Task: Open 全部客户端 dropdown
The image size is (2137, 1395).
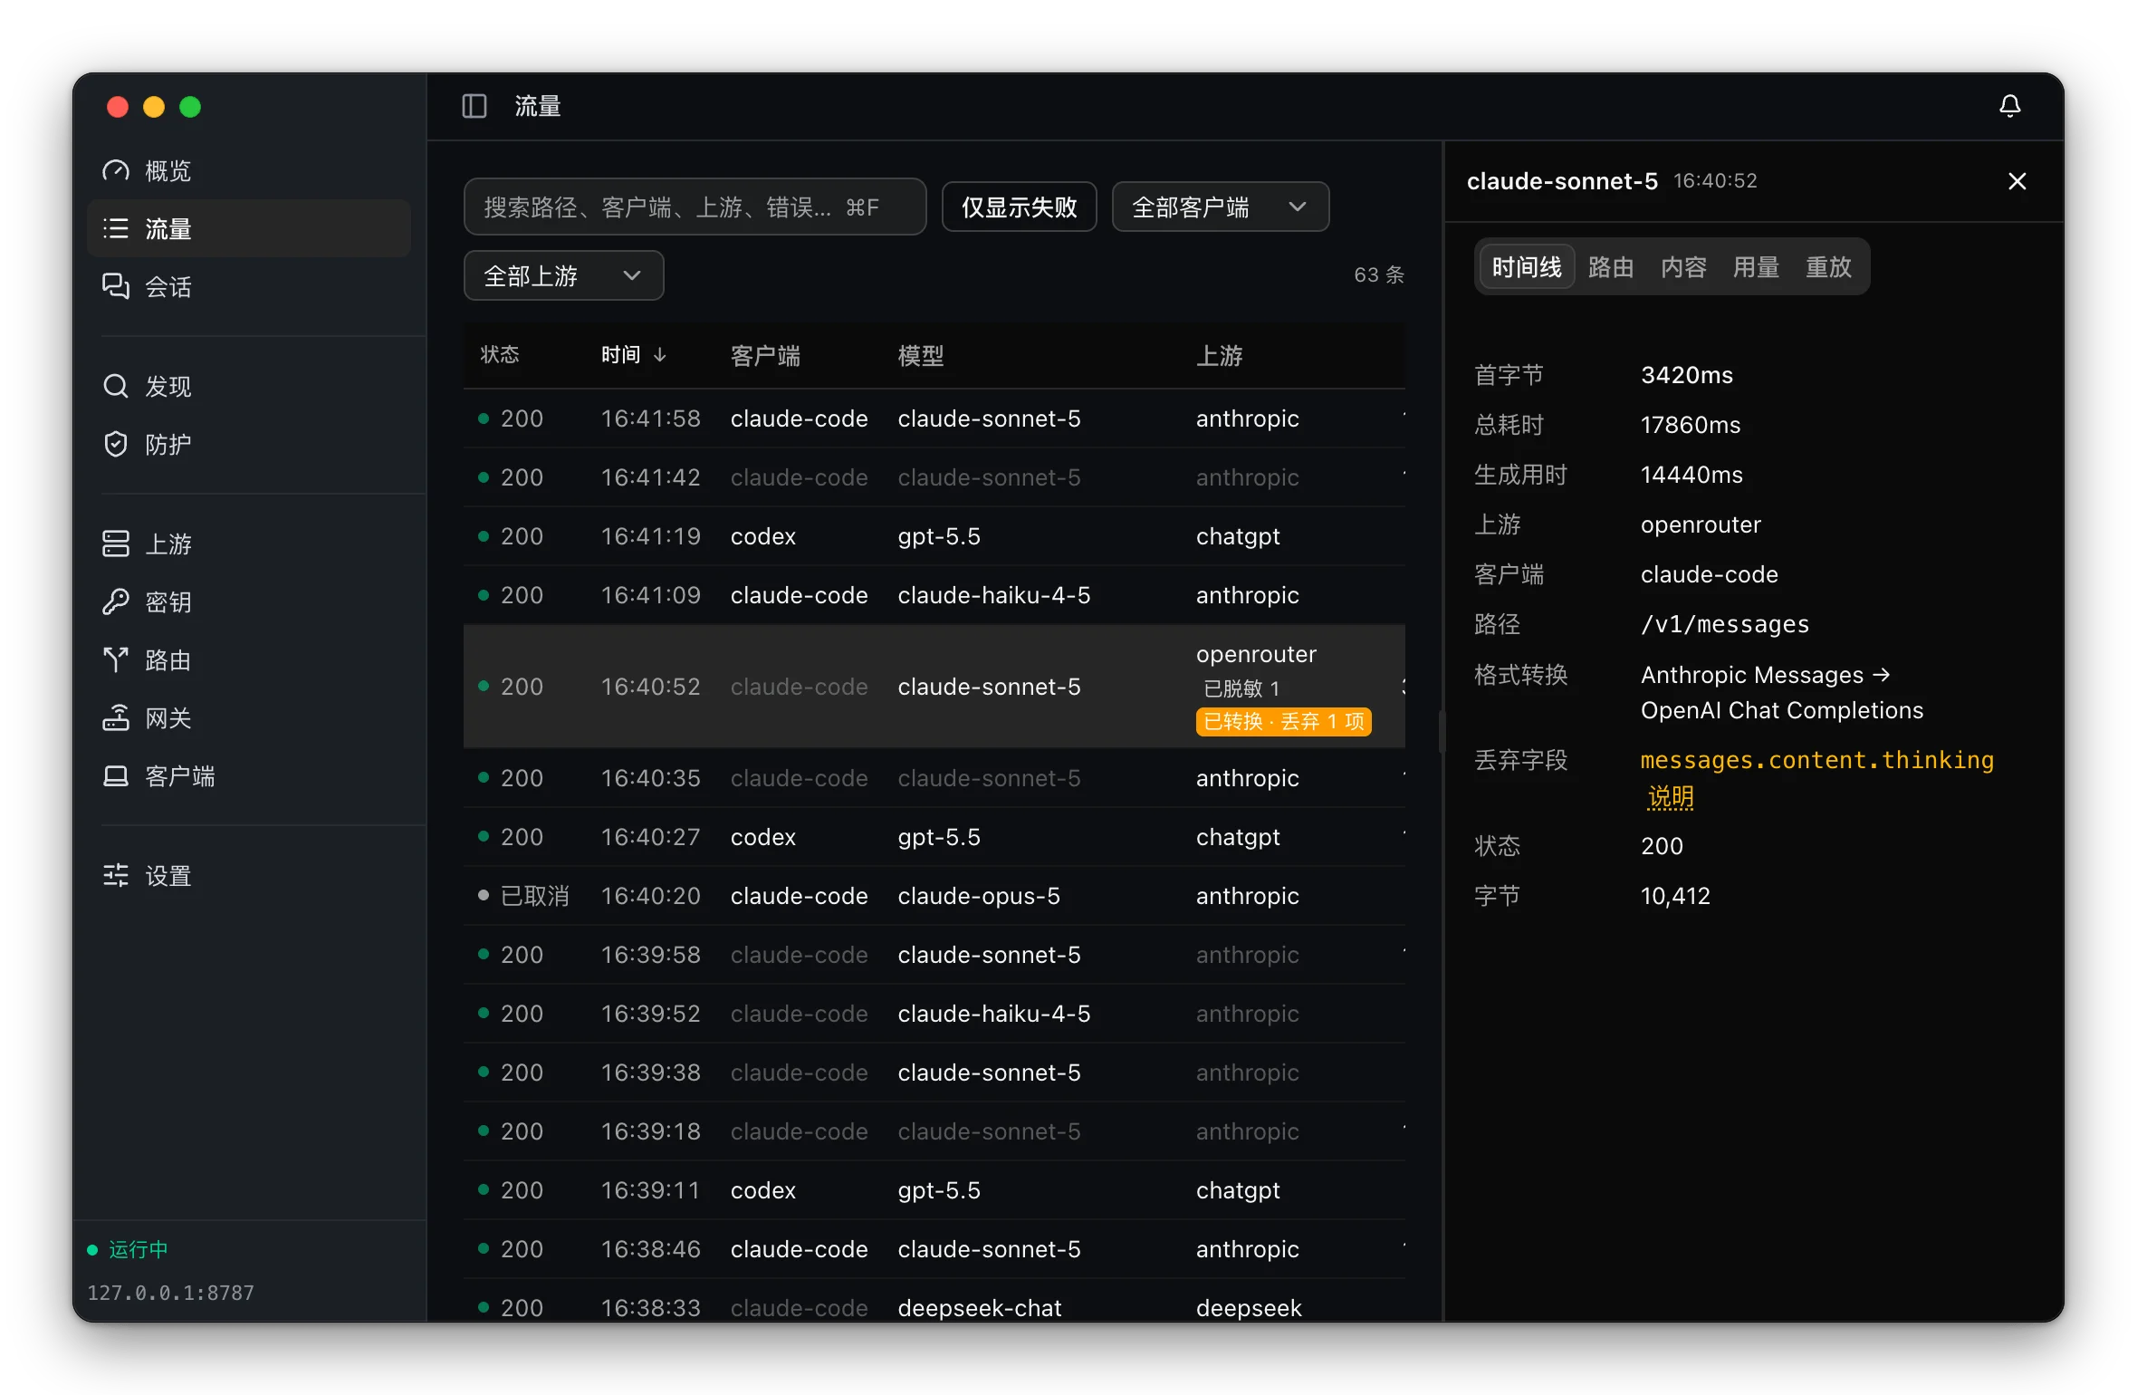Action: (1220, 207)
